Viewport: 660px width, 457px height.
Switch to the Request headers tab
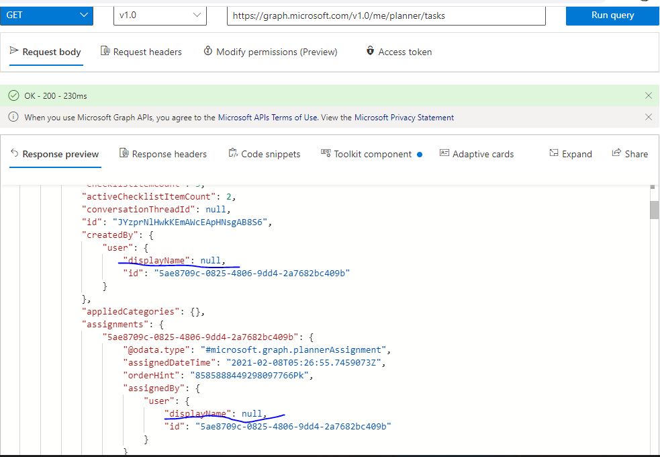[x=141, y=52]
